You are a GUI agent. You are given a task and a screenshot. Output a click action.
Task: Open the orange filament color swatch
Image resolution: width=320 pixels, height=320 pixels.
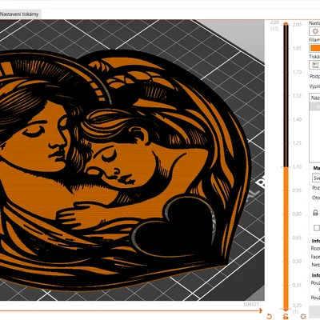coord(315,48)
